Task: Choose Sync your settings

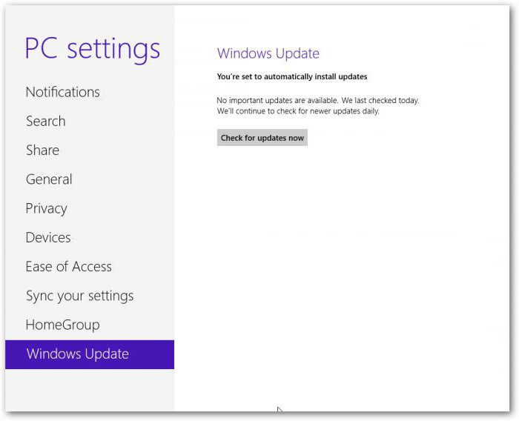Action: [80, 296]
